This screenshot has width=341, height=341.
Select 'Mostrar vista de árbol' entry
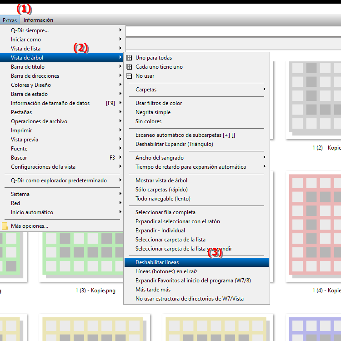[x=161, y=181]
